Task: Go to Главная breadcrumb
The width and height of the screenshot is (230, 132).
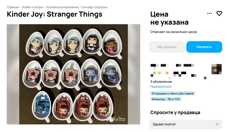Action: tap(13, 7)
